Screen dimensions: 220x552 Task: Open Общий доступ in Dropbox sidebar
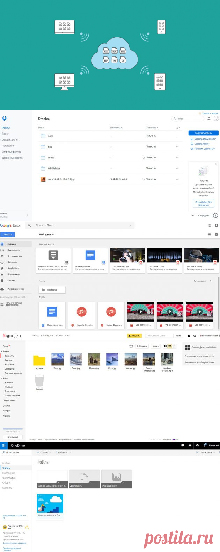10,140
